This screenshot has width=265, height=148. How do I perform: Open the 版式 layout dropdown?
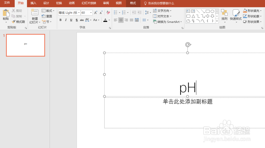(48, 11)
